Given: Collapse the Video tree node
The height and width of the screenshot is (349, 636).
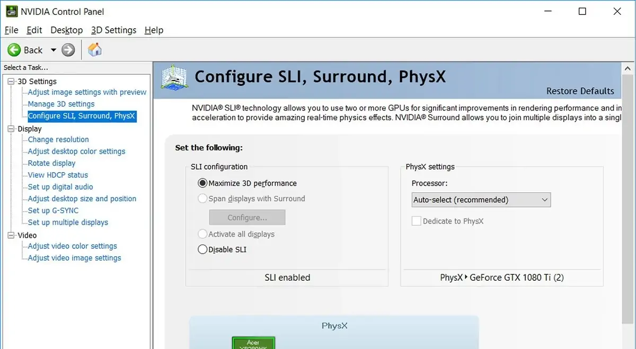Looking at the screenshot, I should click(12, 235).
